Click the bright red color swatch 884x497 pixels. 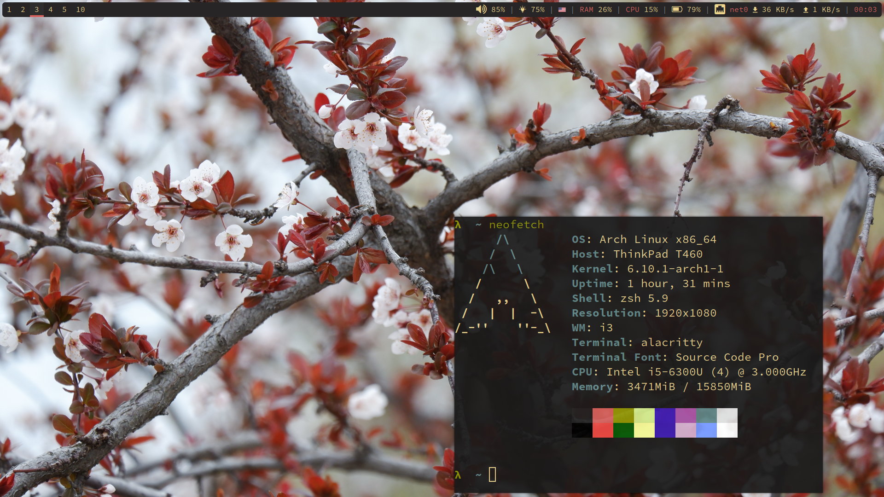point(603,430)
